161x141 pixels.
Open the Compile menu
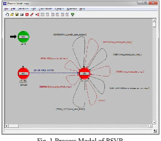59,9
